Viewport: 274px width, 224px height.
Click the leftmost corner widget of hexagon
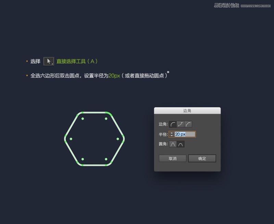[71, 139]
